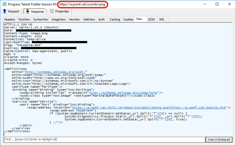Viewport: 236px width, 146px height.
Task: Click the Properties document icon
Action: [x=52, y=11]
